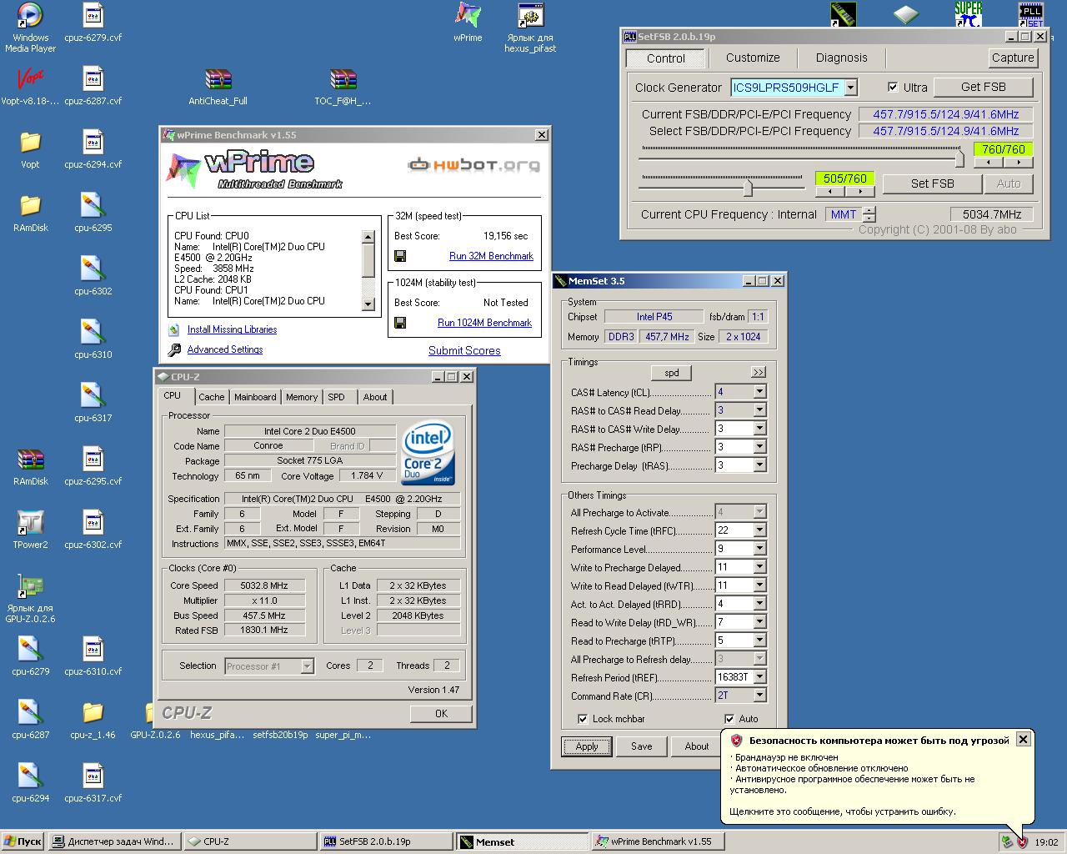The image size is (1067, 854).
Task: Close the security warning balloon
Action: click(1024, 739)
